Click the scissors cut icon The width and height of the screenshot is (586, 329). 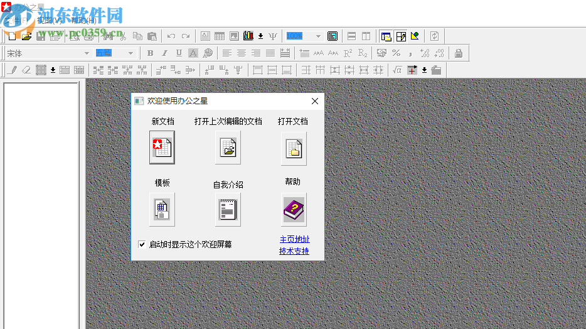pyautogui.click(x=123, y=36)
